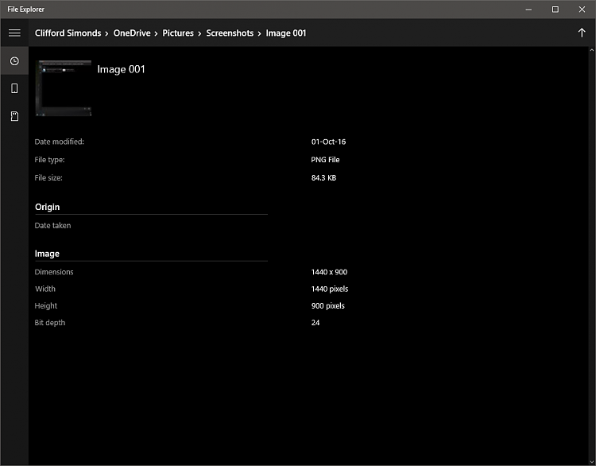
Task: Select the PNG File type value
Action: [x=325, y=160]
